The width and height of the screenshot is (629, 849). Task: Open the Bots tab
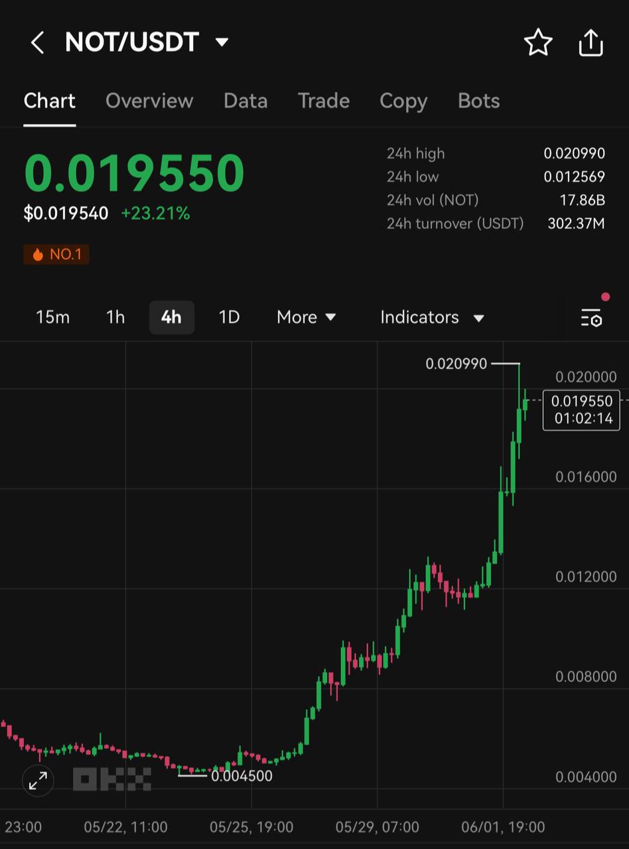(478, 101)
